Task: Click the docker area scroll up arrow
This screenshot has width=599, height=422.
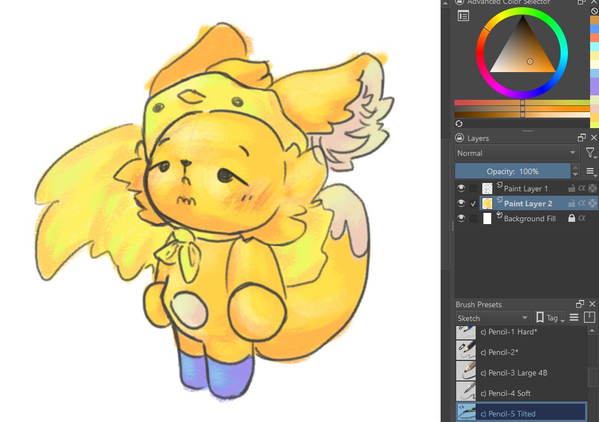Action: tap(445, 3)
